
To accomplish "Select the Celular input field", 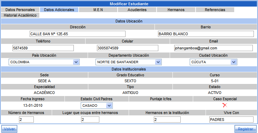I will point(128,48).
